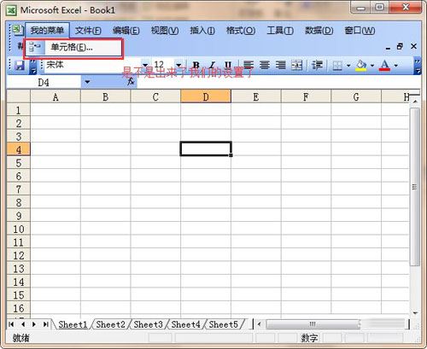Switch to Sheet3 tab
This screenshot has width=427, height=349.
(x=148, y=324)
